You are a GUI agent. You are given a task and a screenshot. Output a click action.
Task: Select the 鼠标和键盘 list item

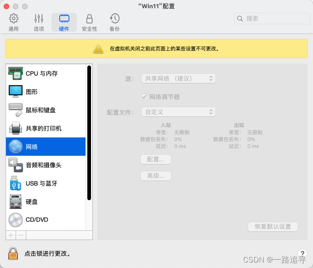tap(46, 110)
